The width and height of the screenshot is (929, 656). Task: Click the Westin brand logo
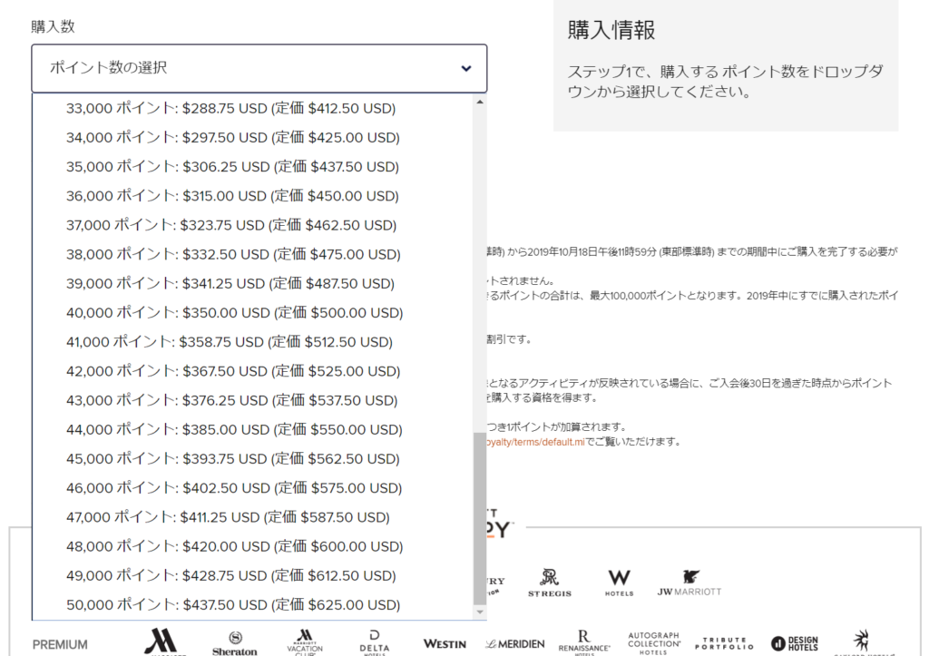445,643
